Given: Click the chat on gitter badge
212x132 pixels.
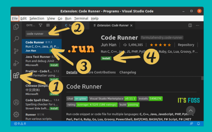Looking at the screenshot, I should 77,99.
